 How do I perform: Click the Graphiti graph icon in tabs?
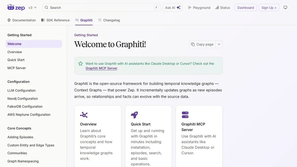coord(77,20)
